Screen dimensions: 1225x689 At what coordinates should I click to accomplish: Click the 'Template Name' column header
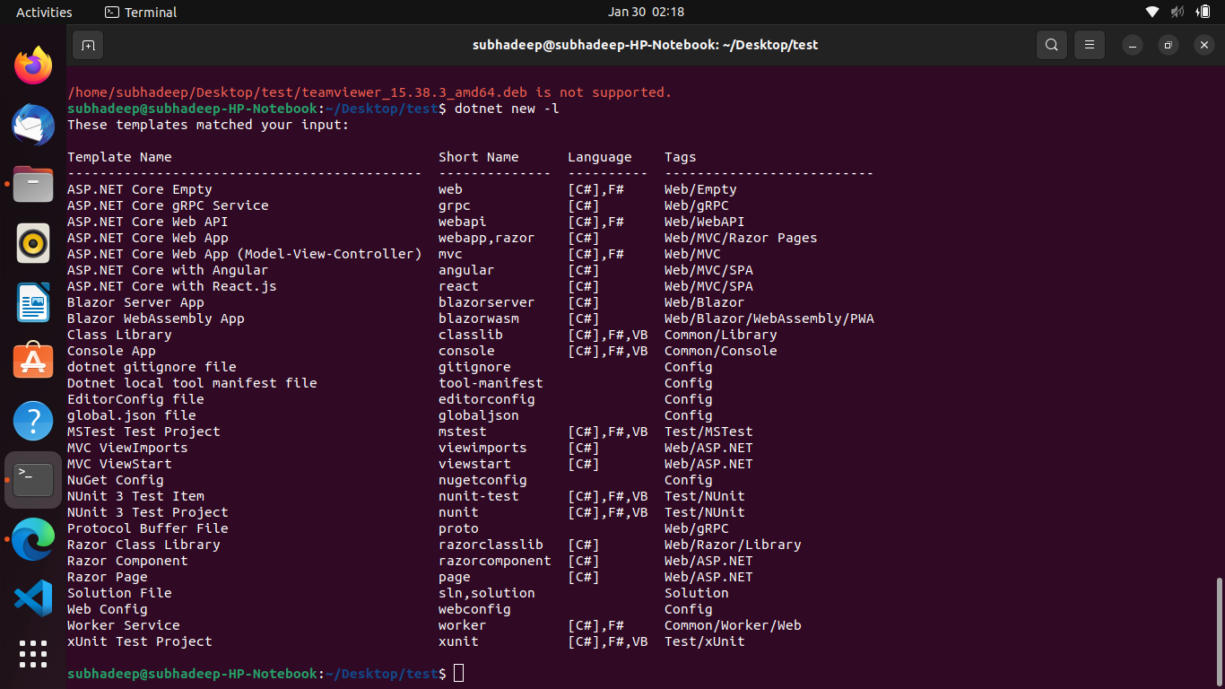119,157
